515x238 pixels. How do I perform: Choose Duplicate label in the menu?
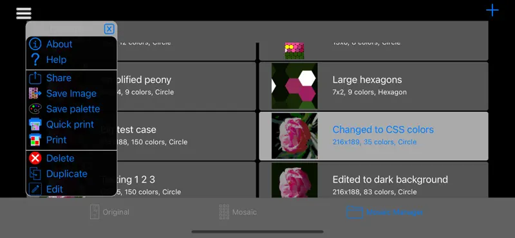tap(67, 174)
